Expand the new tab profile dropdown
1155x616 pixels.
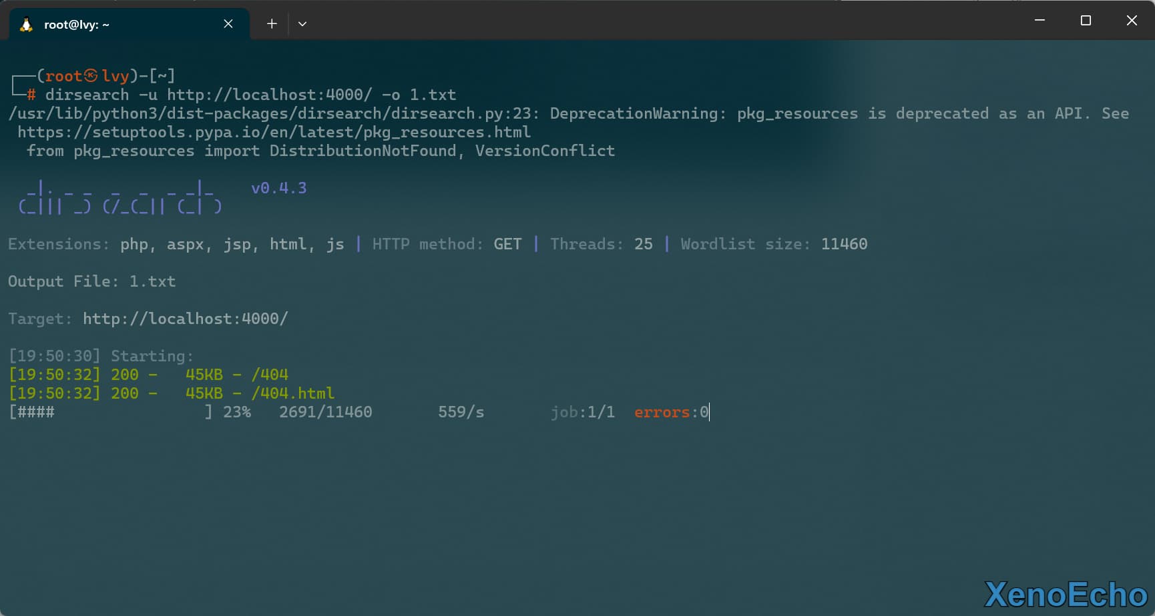[302, 24]
